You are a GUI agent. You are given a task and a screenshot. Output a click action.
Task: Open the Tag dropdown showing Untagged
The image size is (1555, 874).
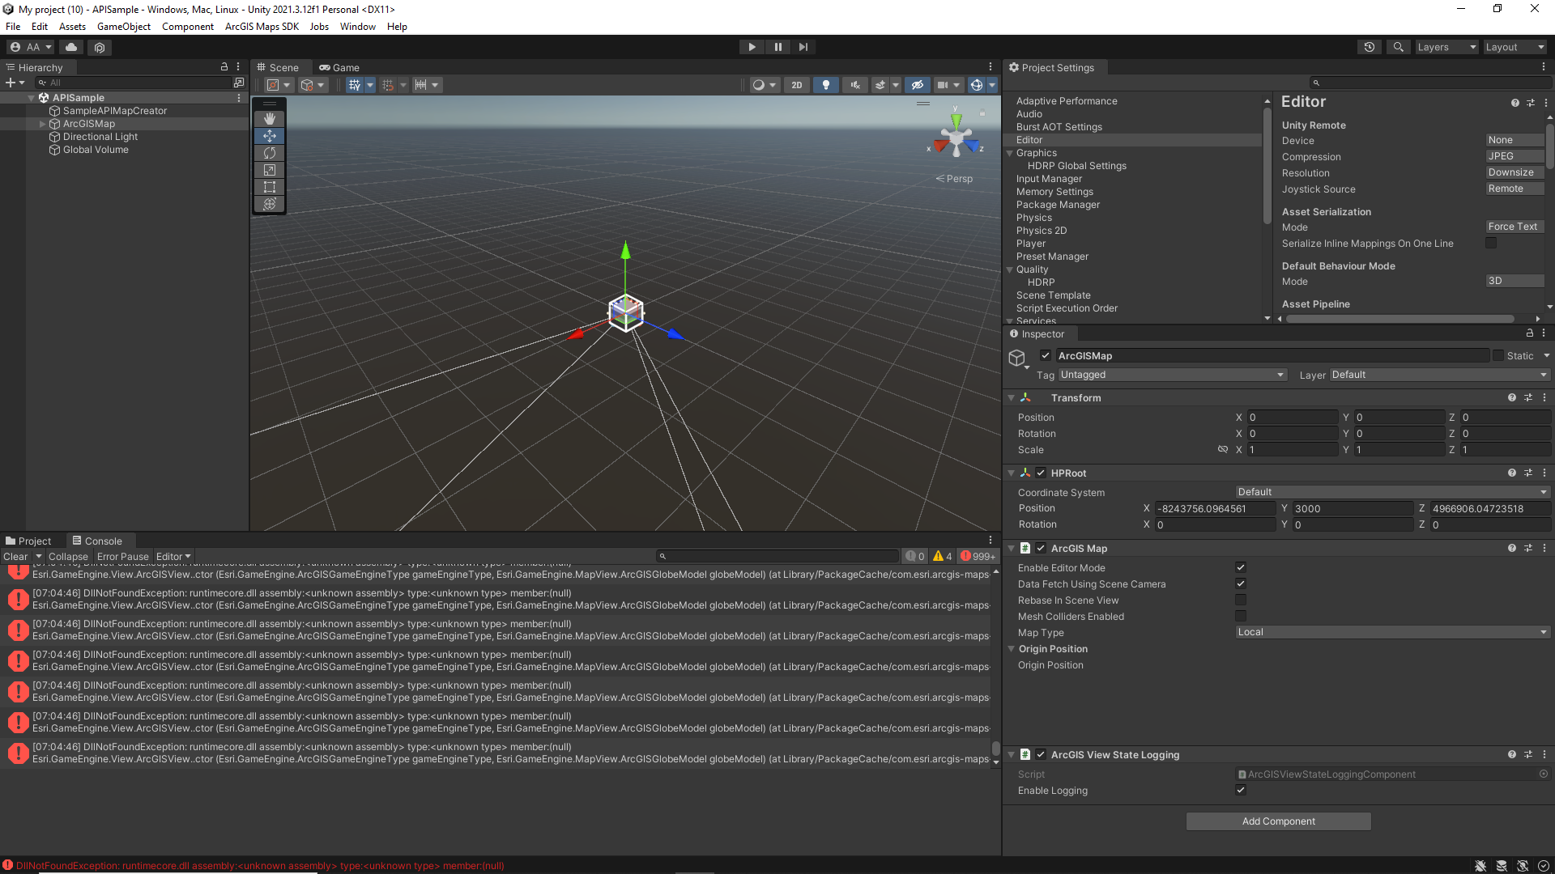click(1172, 375)
